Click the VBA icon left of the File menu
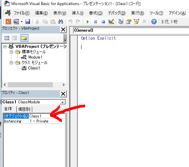Screen dimensions: 189x167 pyautogui.click(x=8, y=13)
